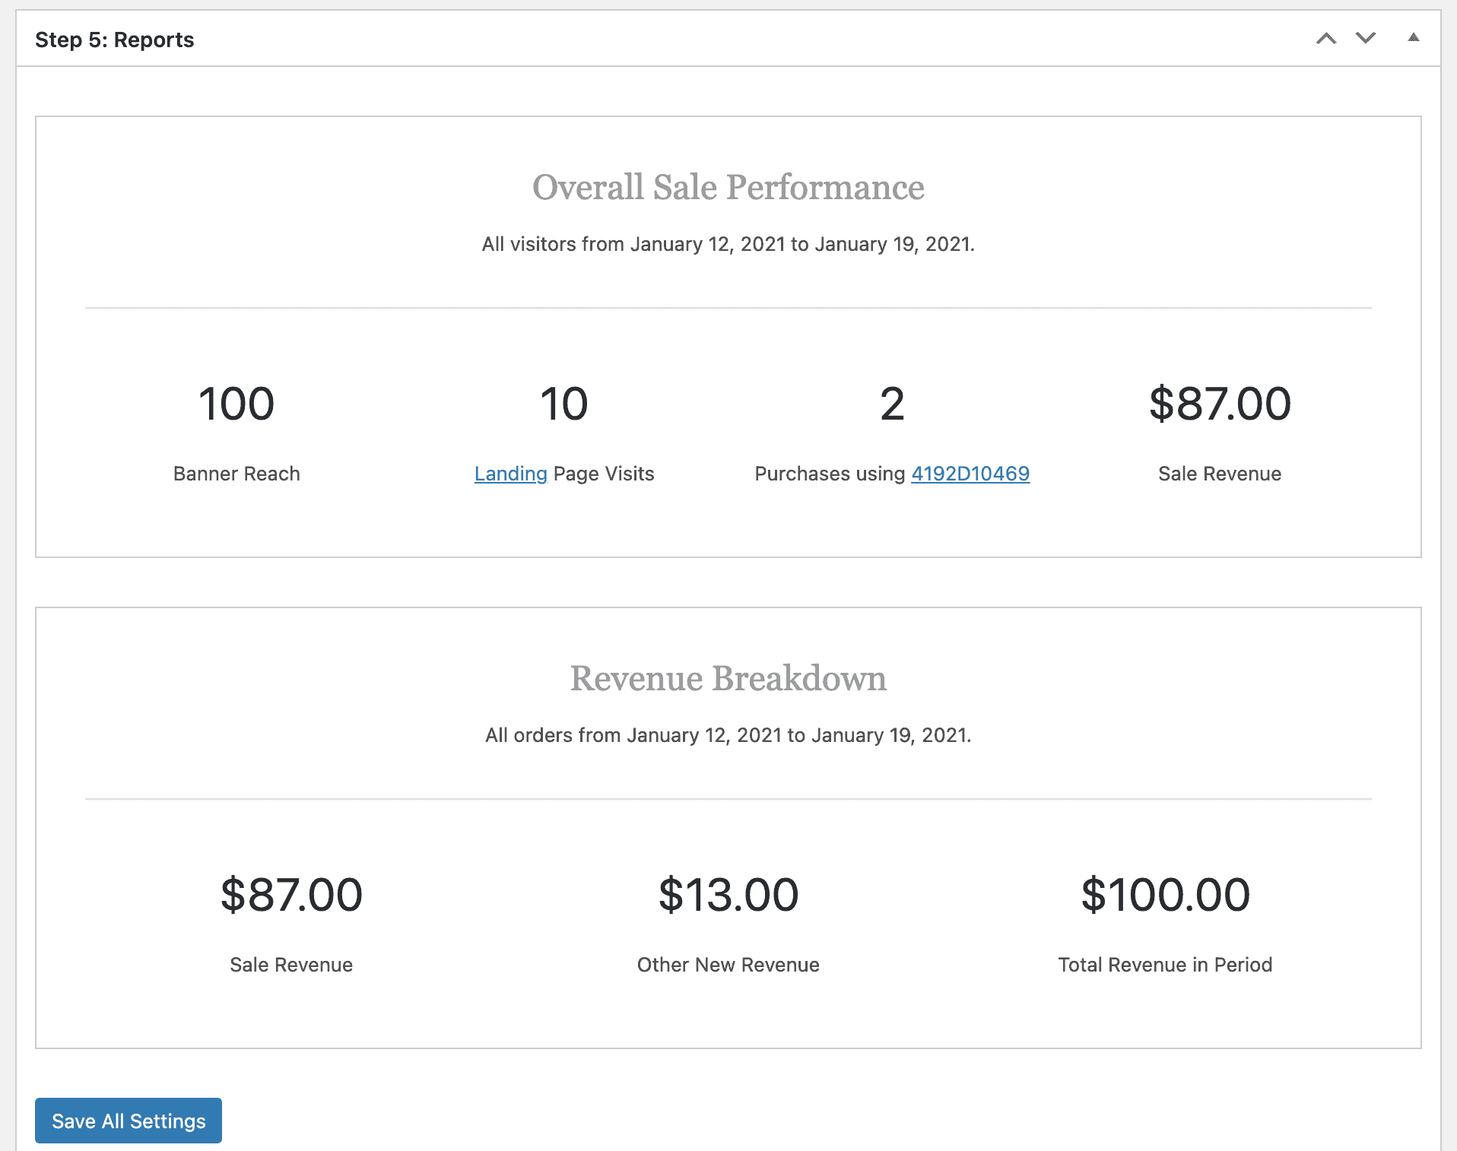1457x1151 pixels.
Task: Collapse the Step 5: Reports panel triangle
Action: (x=1414, y=37)
